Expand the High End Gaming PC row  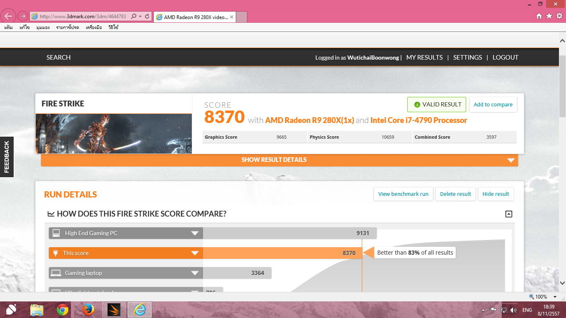(195, 233)
